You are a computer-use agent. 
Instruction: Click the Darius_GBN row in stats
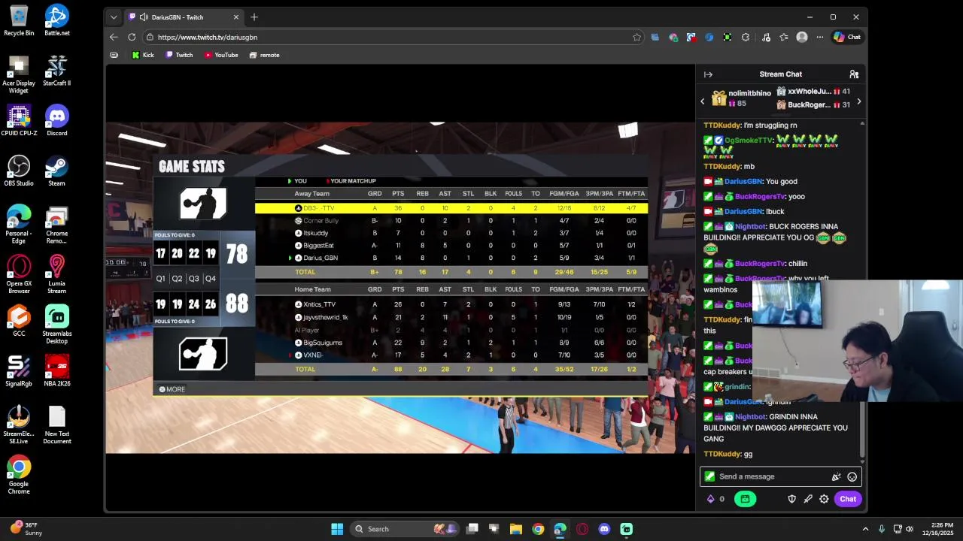pos(451,258)
